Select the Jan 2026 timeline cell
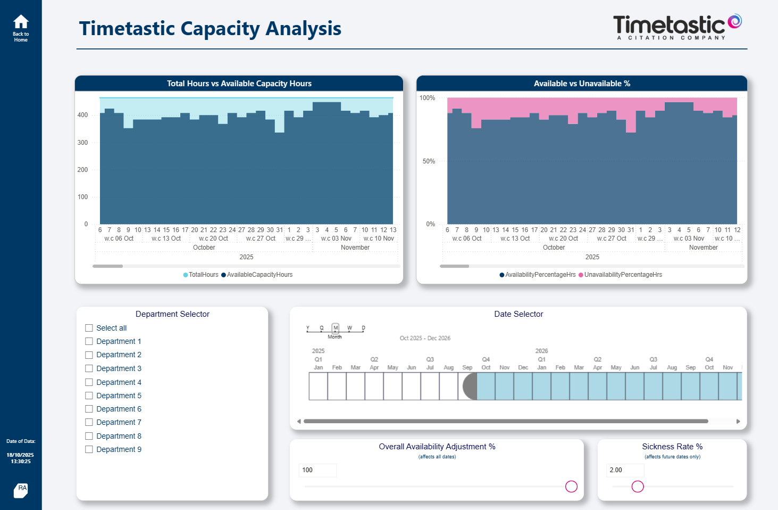This screenshot has height=510, width=778. pos(541,386)
